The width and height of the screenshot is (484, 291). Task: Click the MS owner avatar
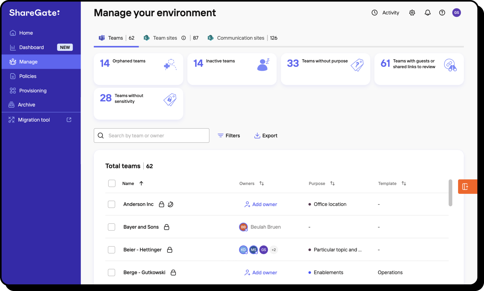pyautogui.click(x=253, y=250)
